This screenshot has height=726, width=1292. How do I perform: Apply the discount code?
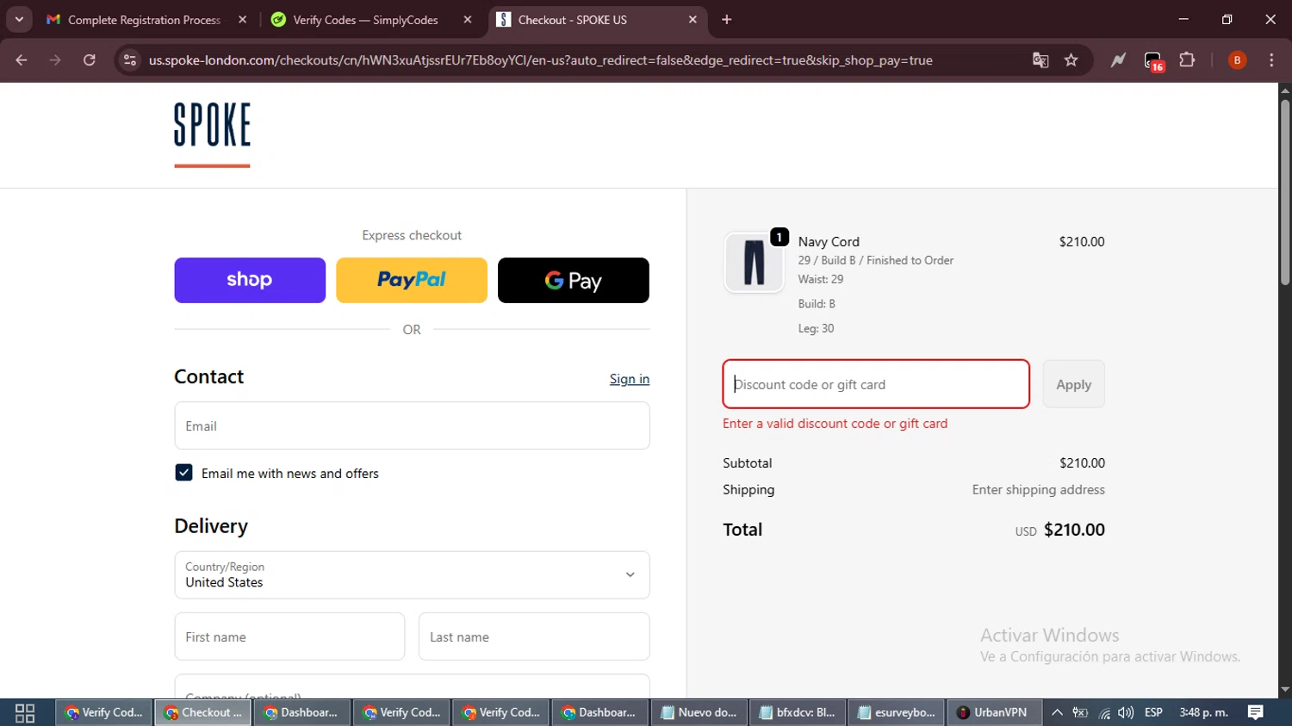pyautogui.click(x=1073, y=384)
